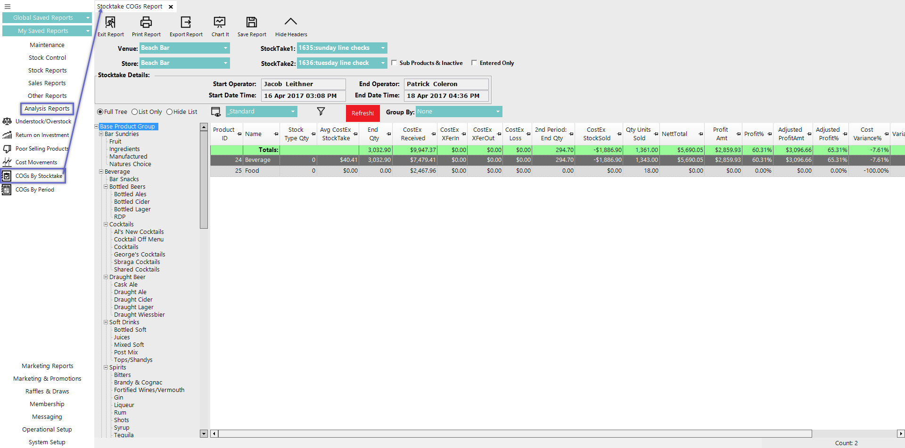Click the Save Report disk icon
Image resolution: width=905 pixels, height=448 pixels.
pos(252,22)
